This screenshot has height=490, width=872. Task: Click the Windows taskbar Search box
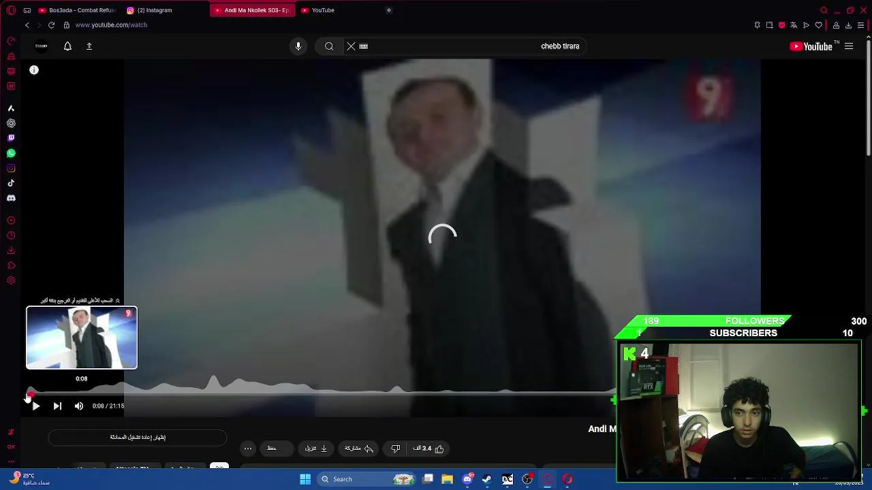pyautogui.click(x=367, y=479)
